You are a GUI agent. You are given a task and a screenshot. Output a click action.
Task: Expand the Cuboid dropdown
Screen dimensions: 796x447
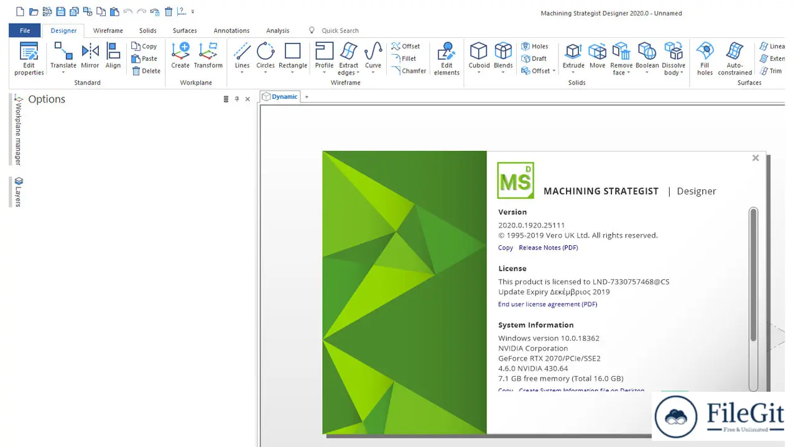[x=479, y=73]
